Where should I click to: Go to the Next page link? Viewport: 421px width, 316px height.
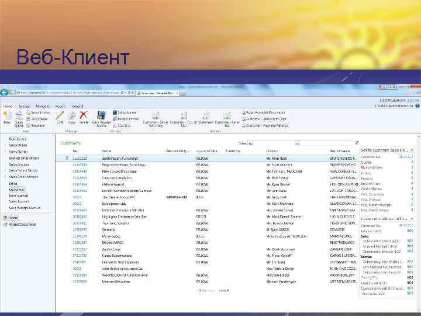[x=224, y=290]
